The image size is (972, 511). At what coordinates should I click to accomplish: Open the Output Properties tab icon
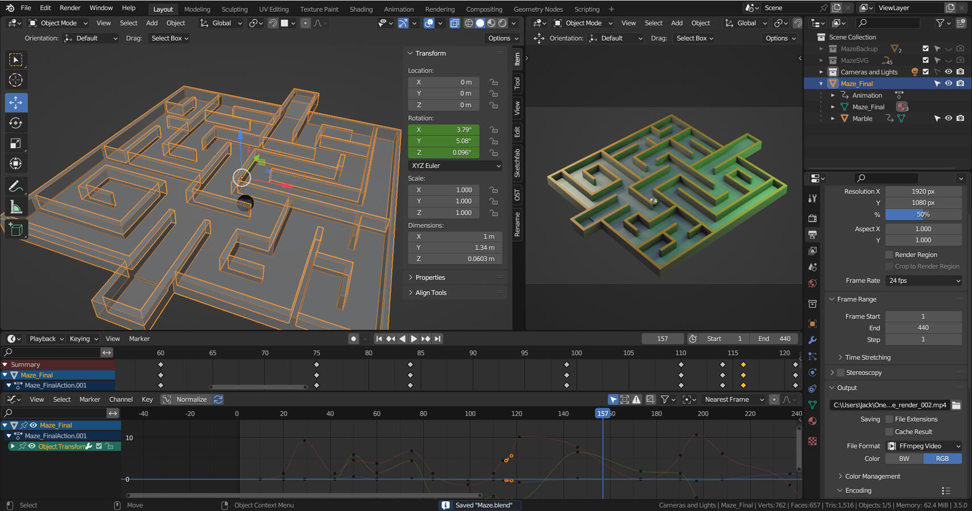point(812,234)
